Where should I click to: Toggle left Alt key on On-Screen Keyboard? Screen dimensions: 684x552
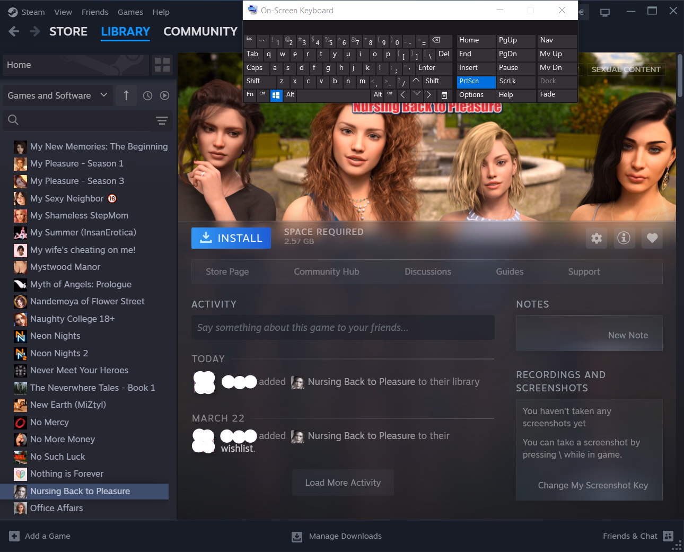tap(290, 95)
